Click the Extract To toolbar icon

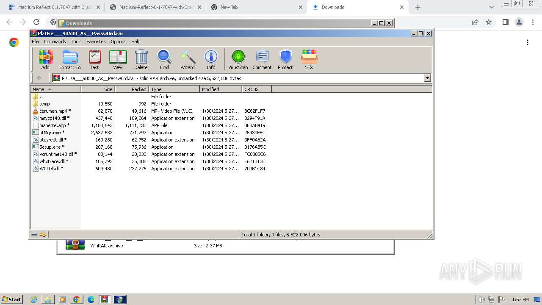click(70, 59)
